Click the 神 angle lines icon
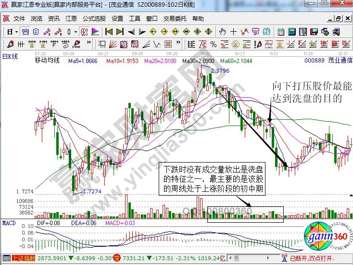353x265 pixels. tap(324, 44)
